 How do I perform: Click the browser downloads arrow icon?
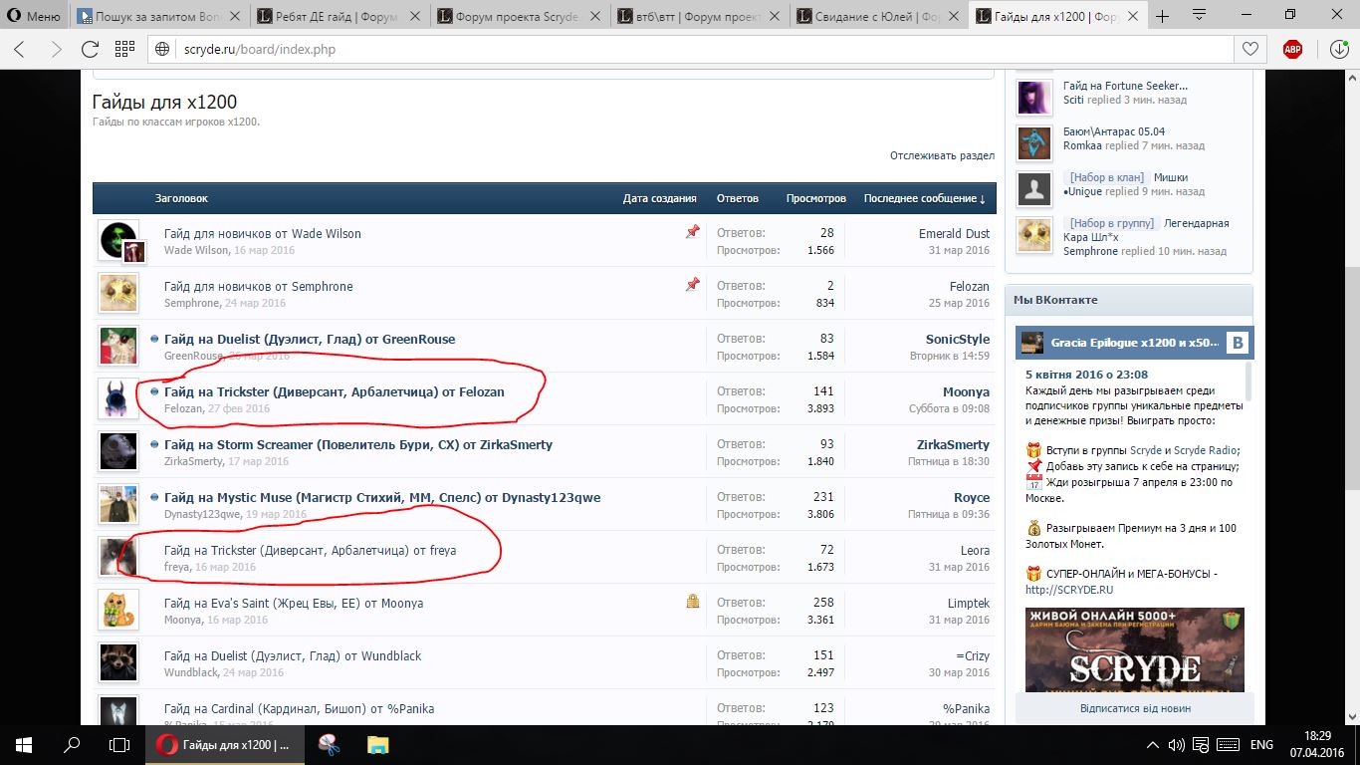[x=1339, y=49]
